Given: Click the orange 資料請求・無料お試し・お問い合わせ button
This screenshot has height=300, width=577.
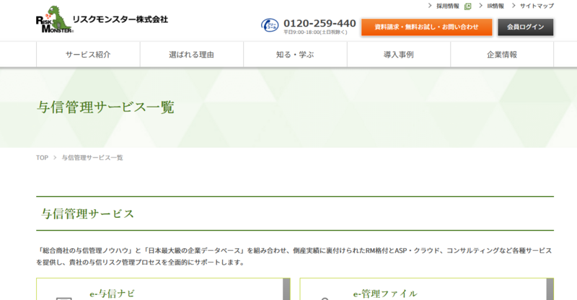Looking at the screenshot, I should [x=426, y=27].
